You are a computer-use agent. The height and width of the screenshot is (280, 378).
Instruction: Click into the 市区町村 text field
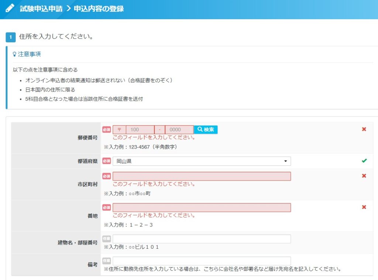point(202,176)
